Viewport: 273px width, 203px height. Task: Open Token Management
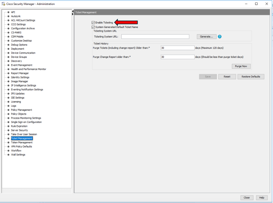(x=22, y=142)
